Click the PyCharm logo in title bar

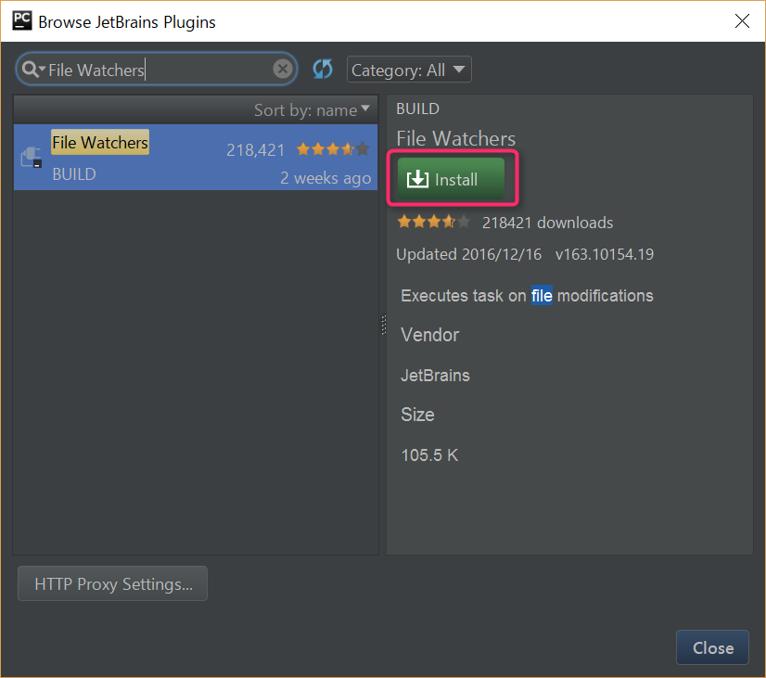pyautogui.click(x=22, y=20)
